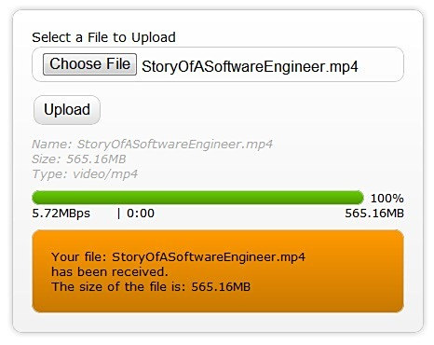This screenshot has width=434, height=345.
Task: Click the Size: 565.16MB info line
Action: click(x=79, y=159)
